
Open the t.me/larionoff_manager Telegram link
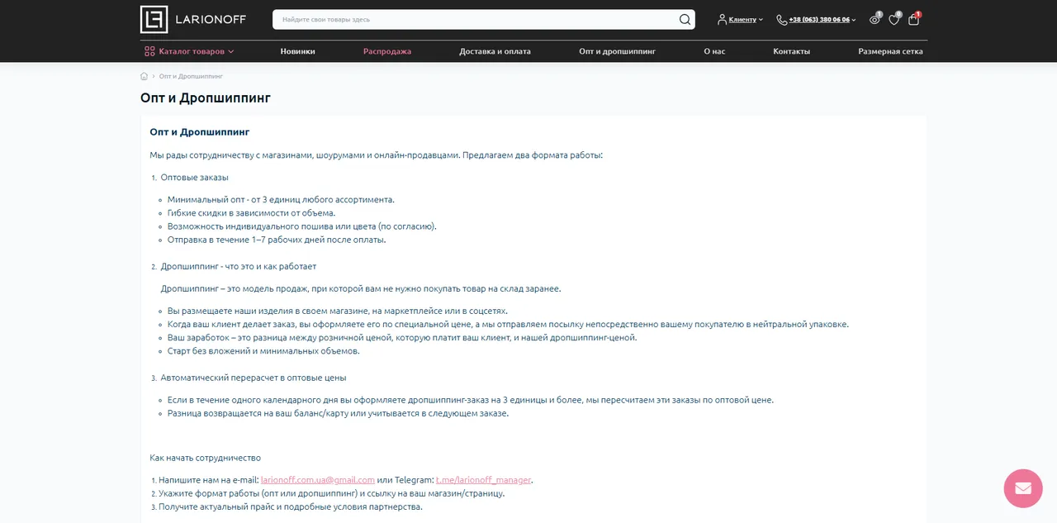[484, 480]
